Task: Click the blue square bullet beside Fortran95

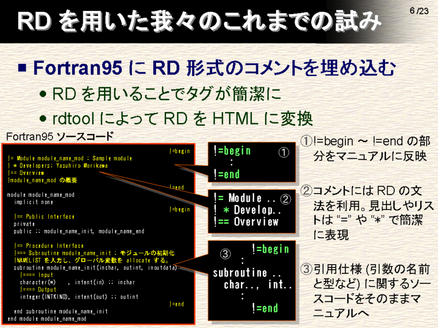Action: [22, 68]
